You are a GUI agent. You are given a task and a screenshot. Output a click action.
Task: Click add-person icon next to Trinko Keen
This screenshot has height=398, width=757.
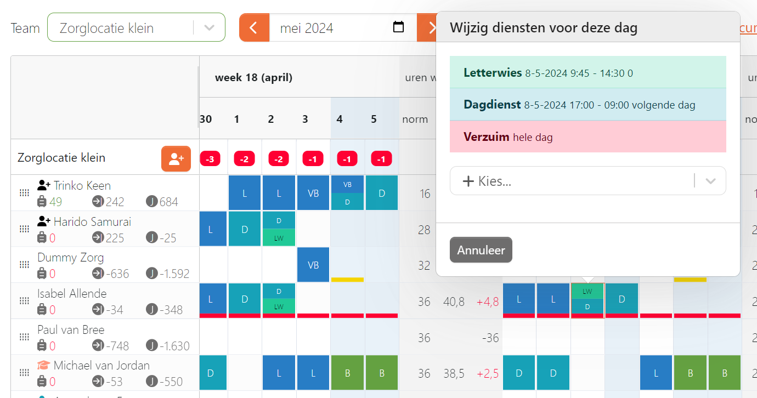click(x=44, y=185)
